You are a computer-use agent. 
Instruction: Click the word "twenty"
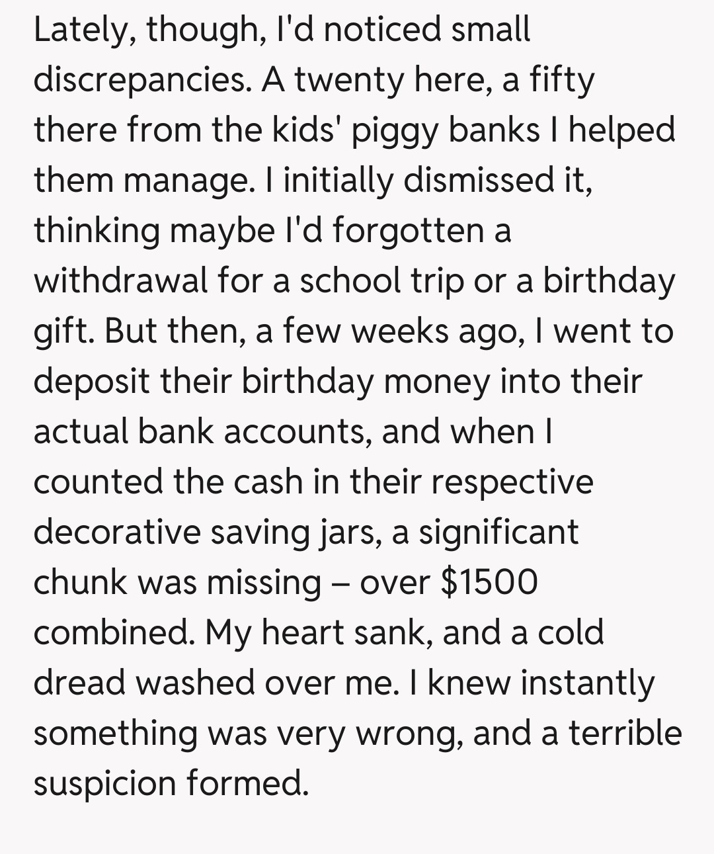pos(348,80)
